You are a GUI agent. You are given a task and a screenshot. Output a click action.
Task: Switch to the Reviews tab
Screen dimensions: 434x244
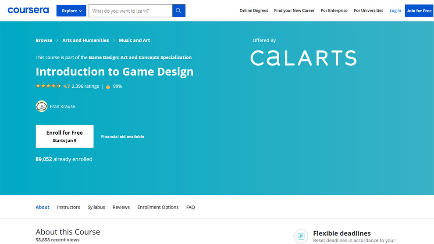pyautogui.click(x=121, y=207)
